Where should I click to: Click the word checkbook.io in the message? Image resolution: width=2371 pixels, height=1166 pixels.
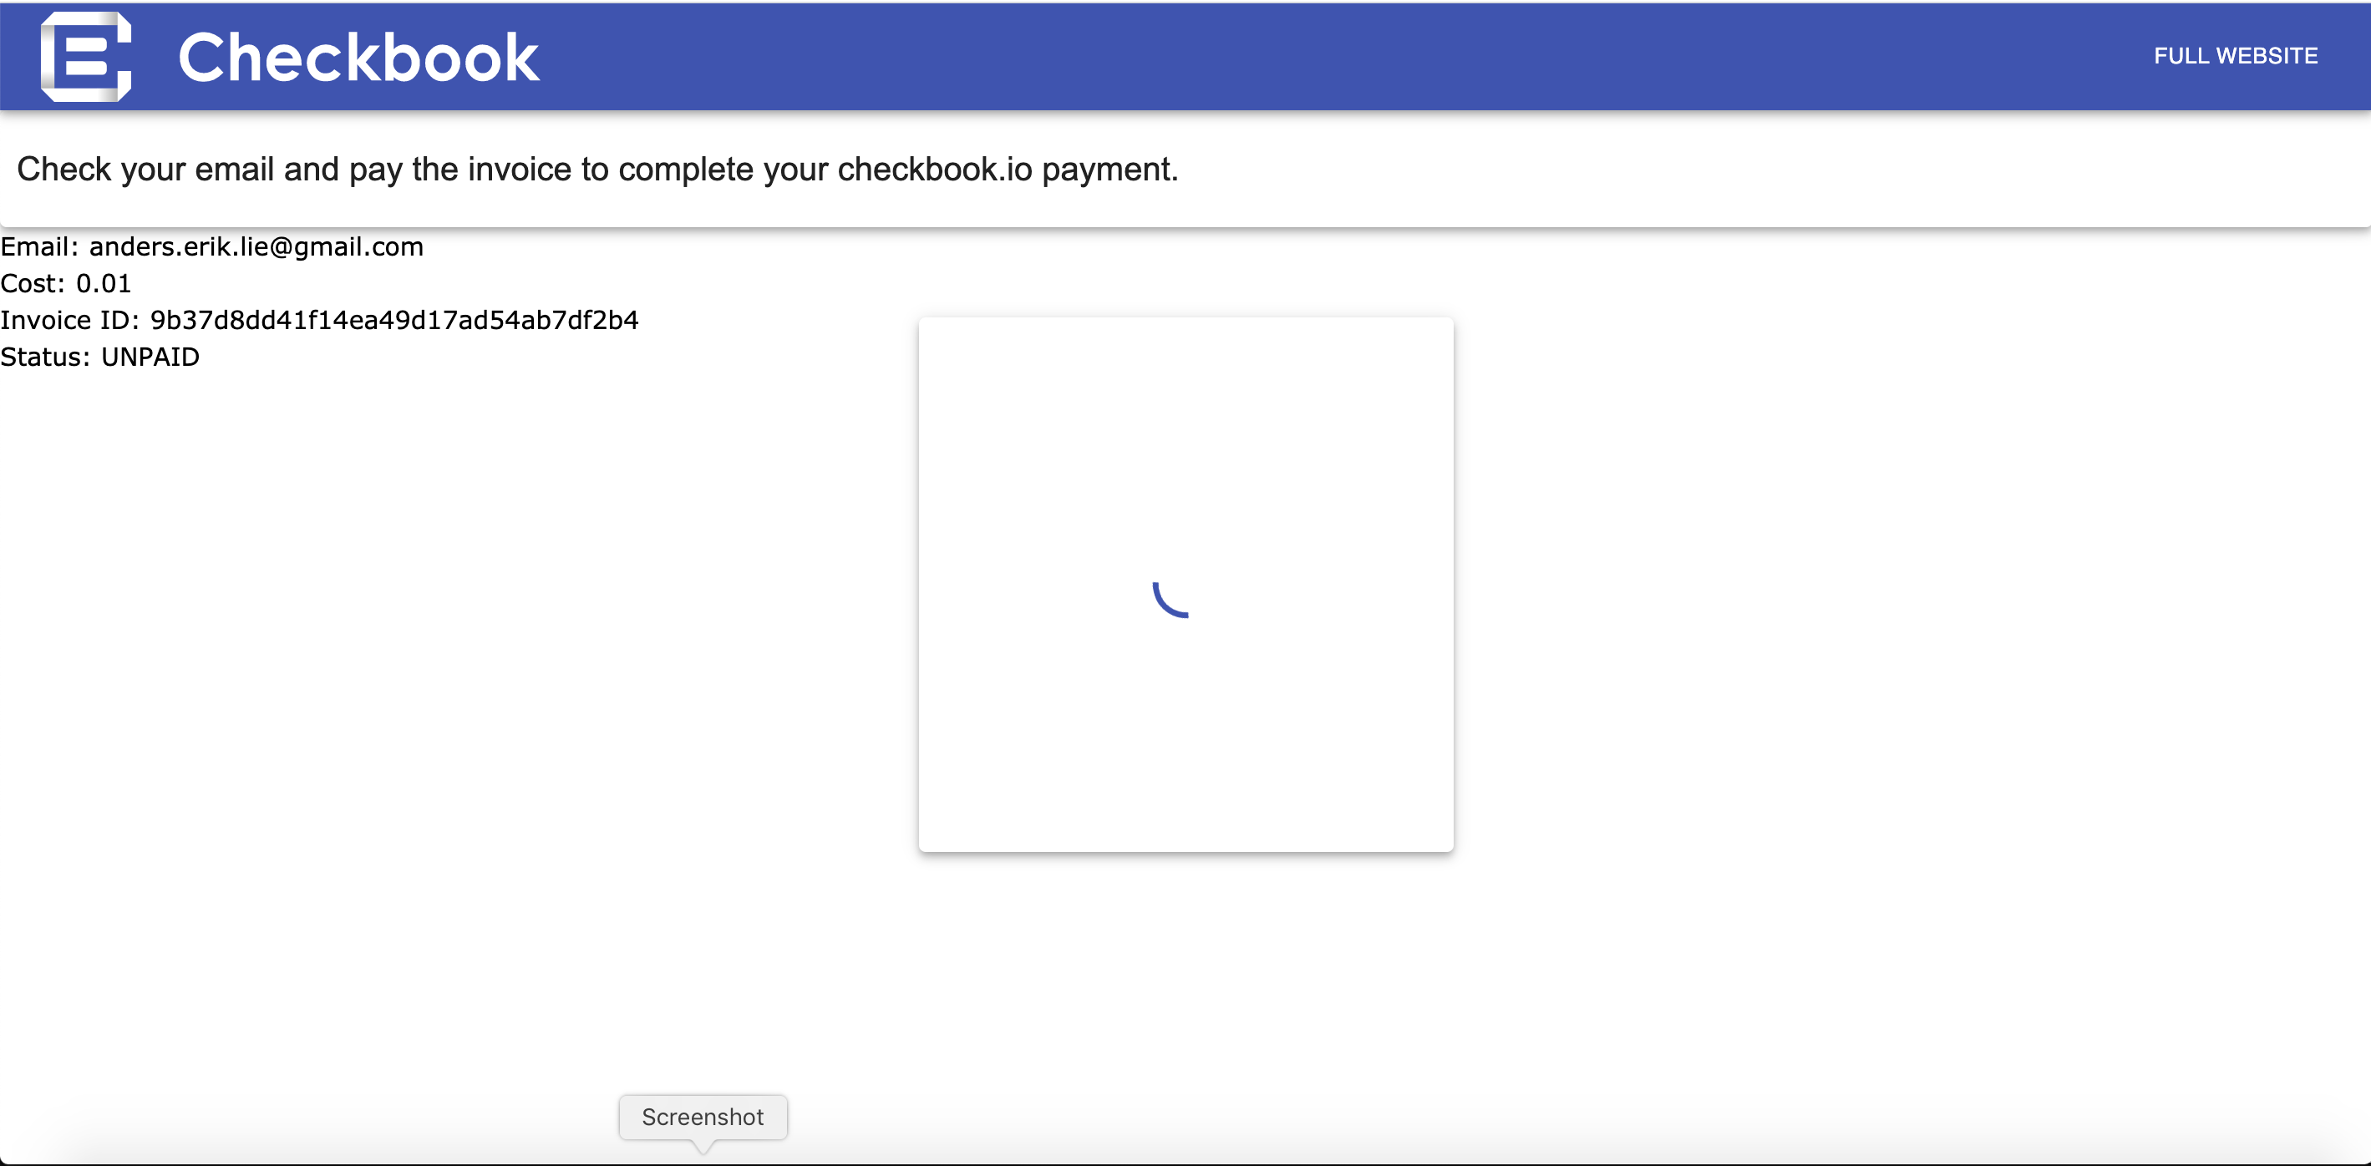(x=934, y=170)
